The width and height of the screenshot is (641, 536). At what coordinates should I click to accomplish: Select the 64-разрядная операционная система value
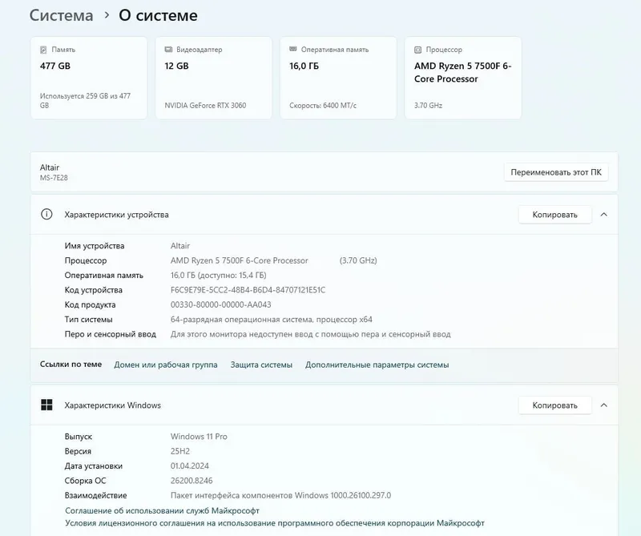[x=271, y=320]
